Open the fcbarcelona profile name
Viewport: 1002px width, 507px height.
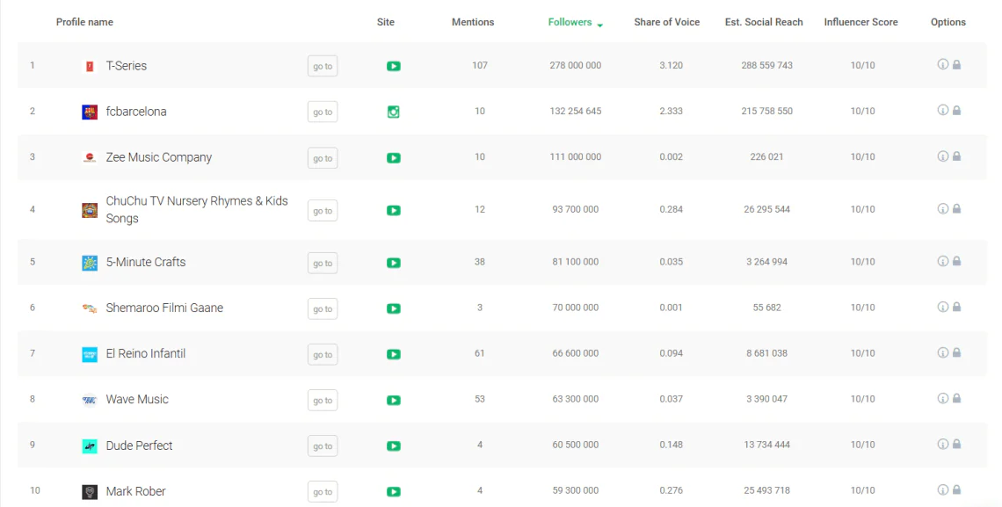(x=136, y=112)
